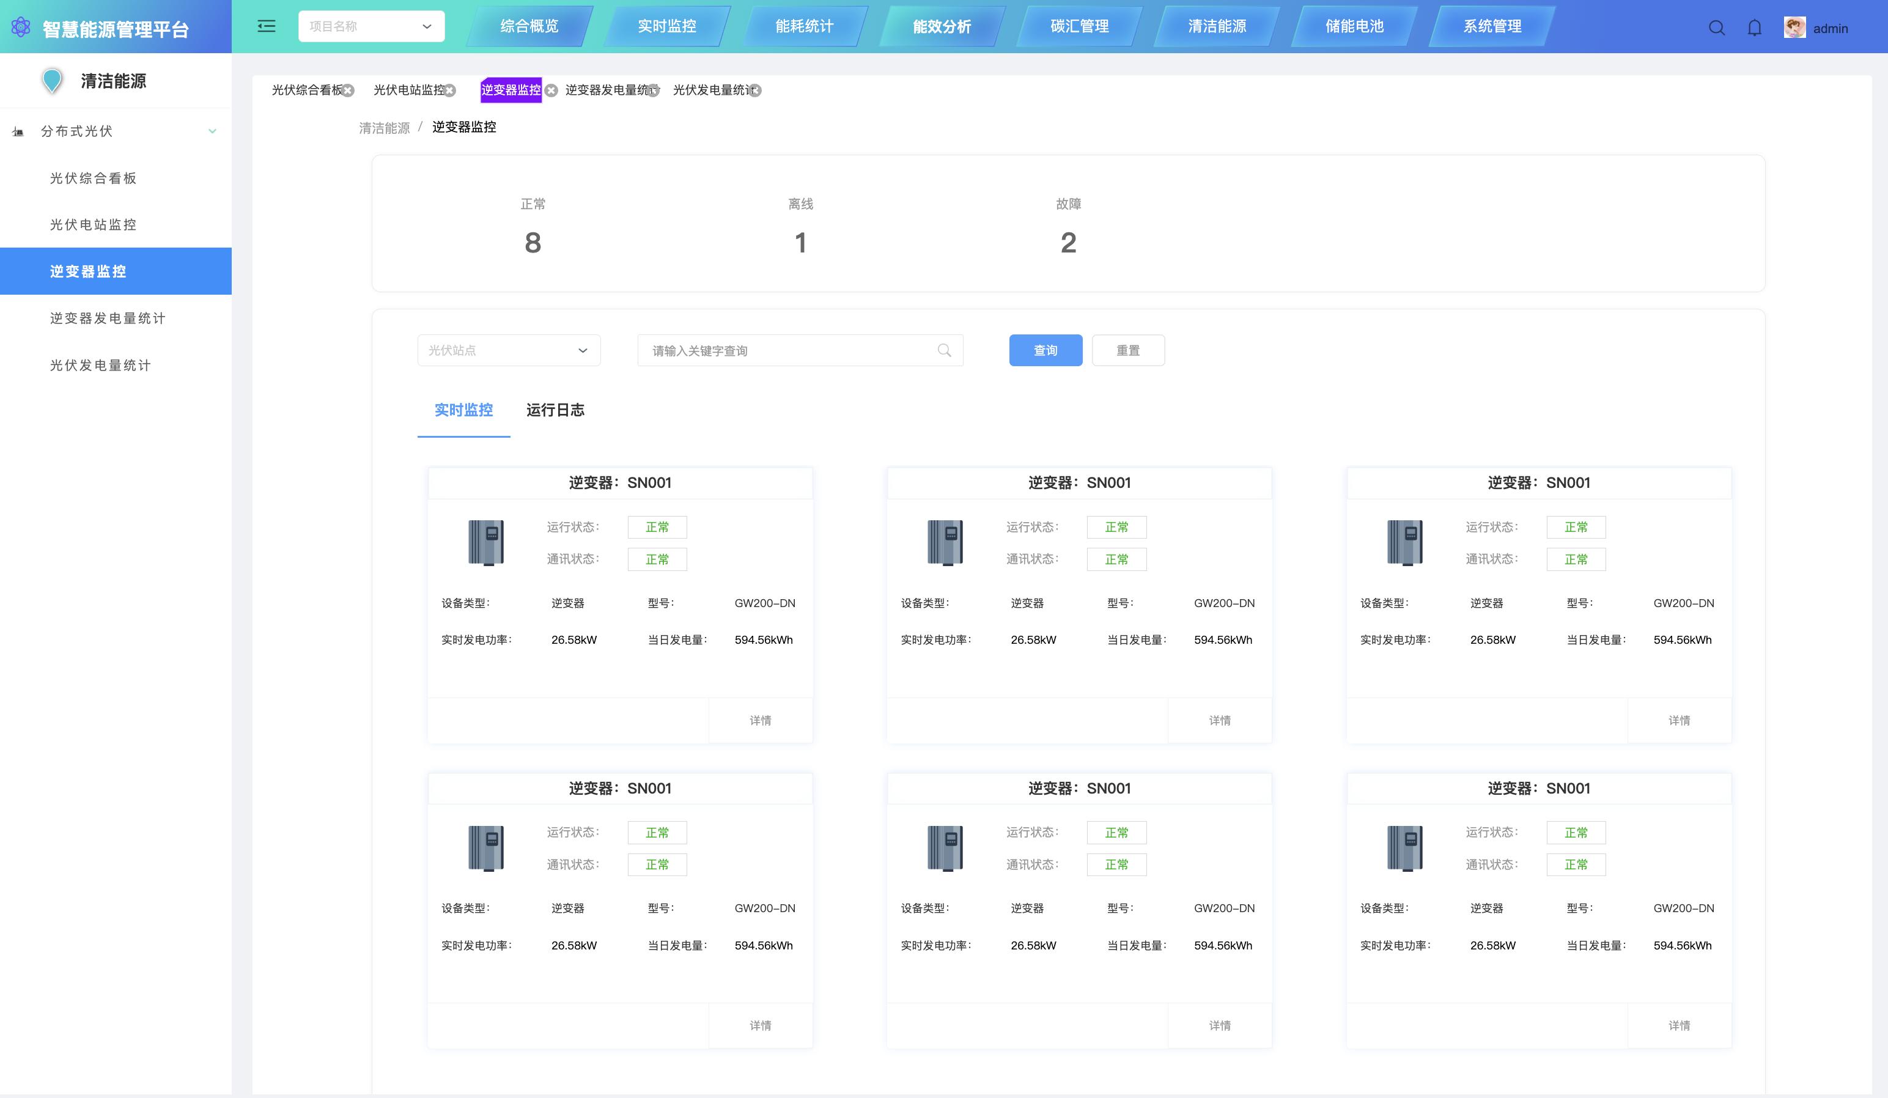The image size is (1888, 1098).
Task: Close the 光伏电站监控 tab
Action: [x=450, y=90]
